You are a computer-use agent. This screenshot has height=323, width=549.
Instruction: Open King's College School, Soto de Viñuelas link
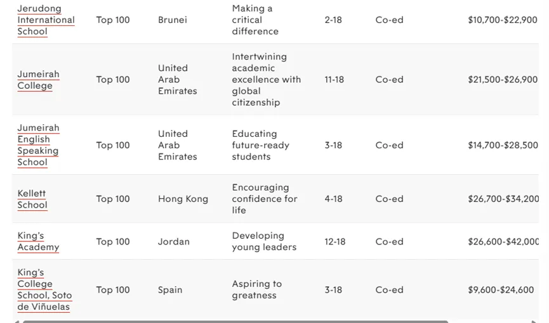[x=44, y=289]
